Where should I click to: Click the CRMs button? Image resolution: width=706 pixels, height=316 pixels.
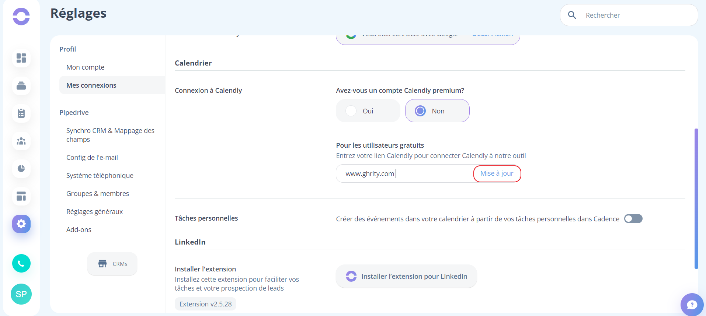(112, 264)
